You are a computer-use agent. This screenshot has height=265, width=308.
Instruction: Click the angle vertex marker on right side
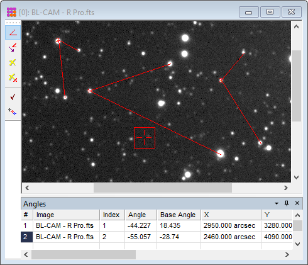(221, 80)
